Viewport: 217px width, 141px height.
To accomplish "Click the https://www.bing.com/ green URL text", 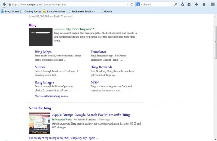I will [x=79, y=29].
